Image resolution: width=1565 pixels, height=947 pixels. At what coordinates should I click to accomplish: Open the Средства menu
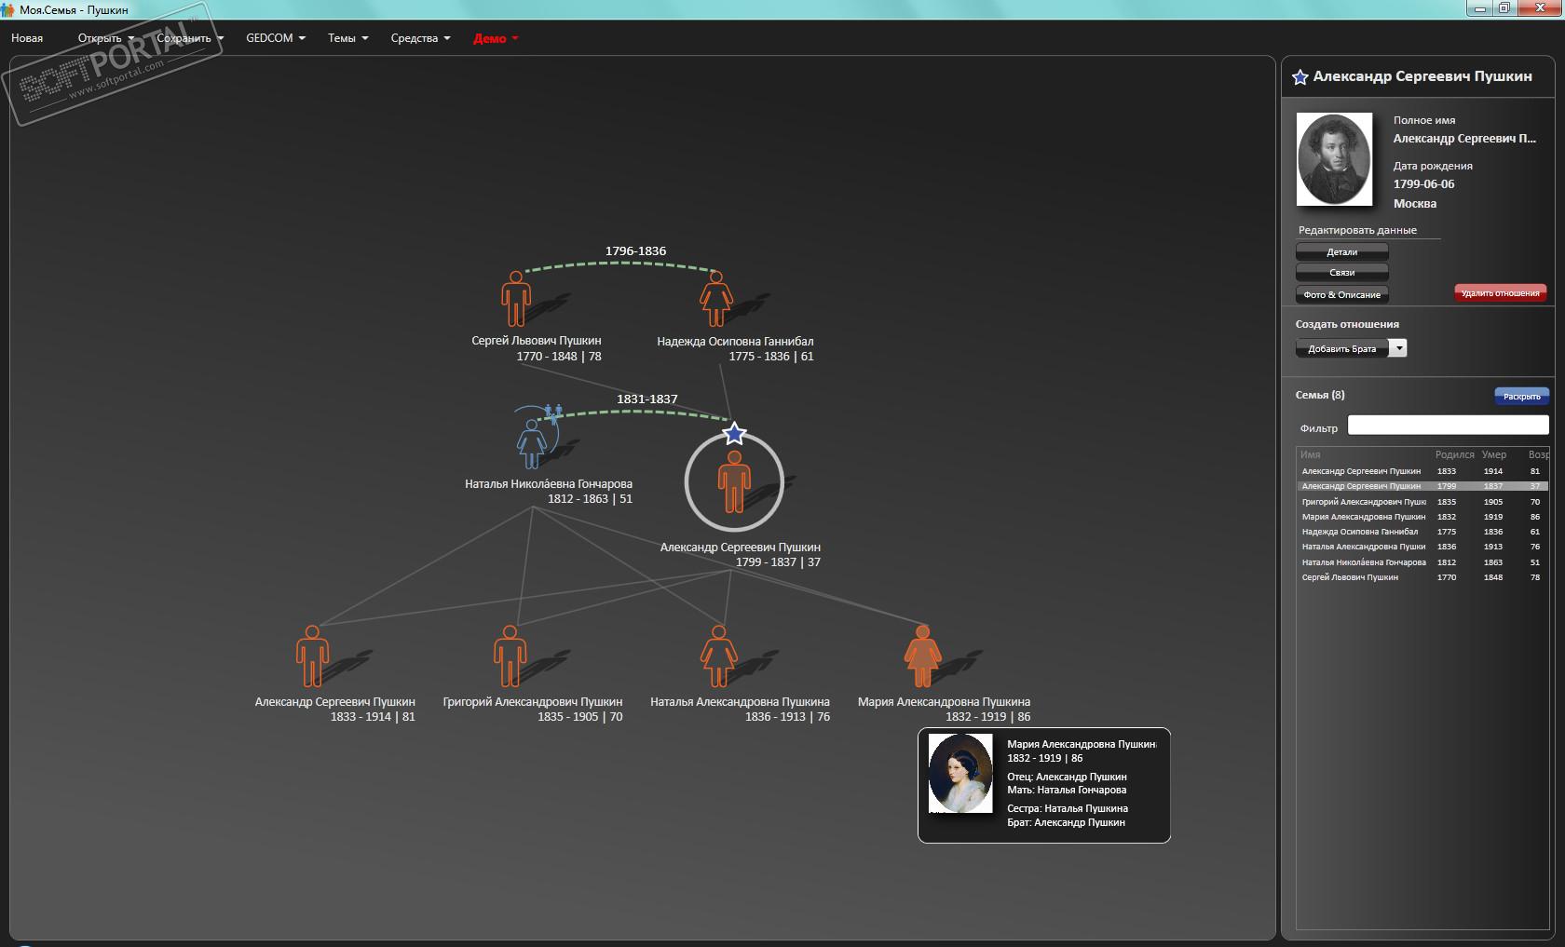(x=420, y=38)
